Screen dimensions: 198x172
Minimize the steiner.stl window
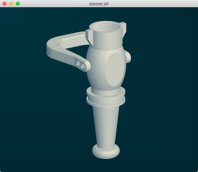tap(11, 4)
